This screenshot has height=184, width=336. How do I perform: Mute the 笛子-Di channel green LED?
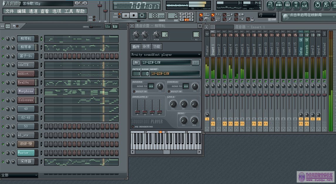[3, 56]
